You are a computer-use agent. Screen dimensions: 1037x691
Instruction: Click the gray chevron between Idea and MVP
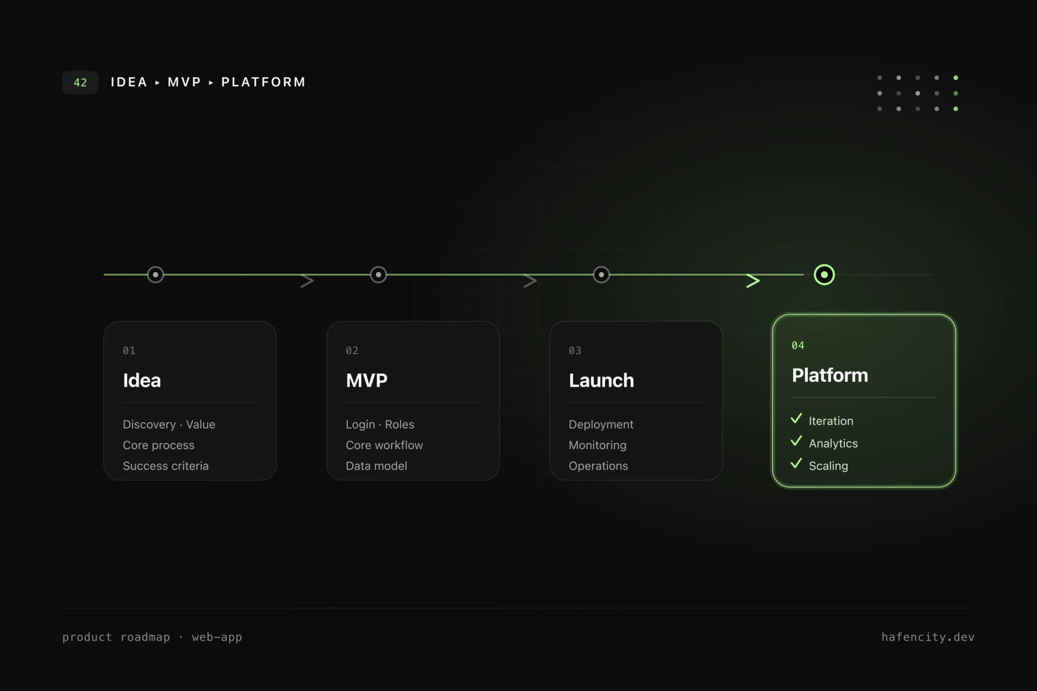coord(307,281)
